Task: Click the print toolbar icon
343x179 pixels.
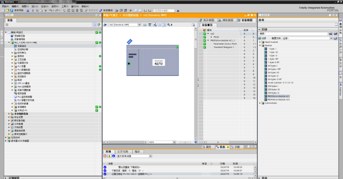Action: [x=28, y=10]
